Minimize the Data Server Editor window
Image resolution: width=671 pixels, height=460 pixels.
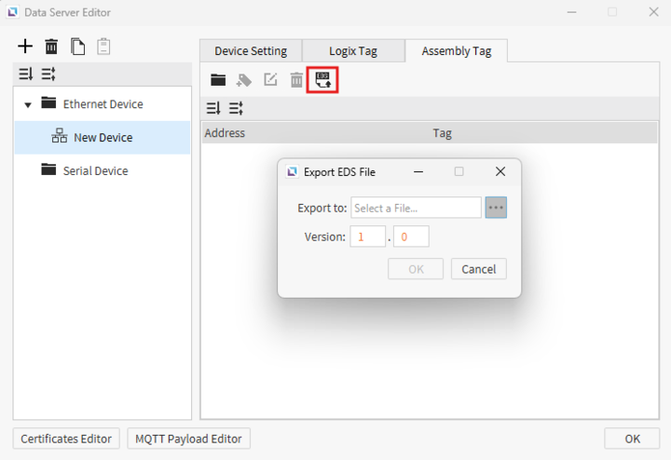pos(571,12)
